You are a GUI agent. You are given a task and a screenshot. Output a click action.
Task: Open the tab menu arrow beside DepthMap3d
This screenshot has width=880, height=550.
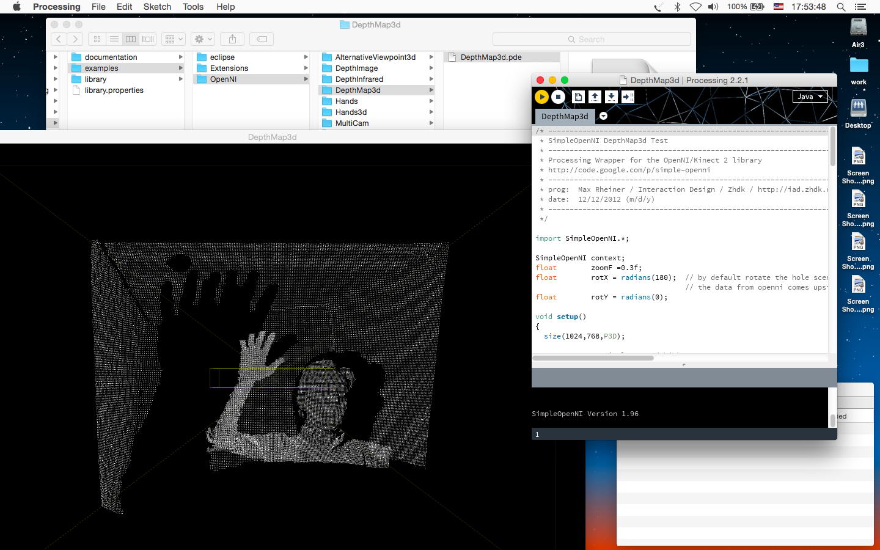(x=603, y=116)
